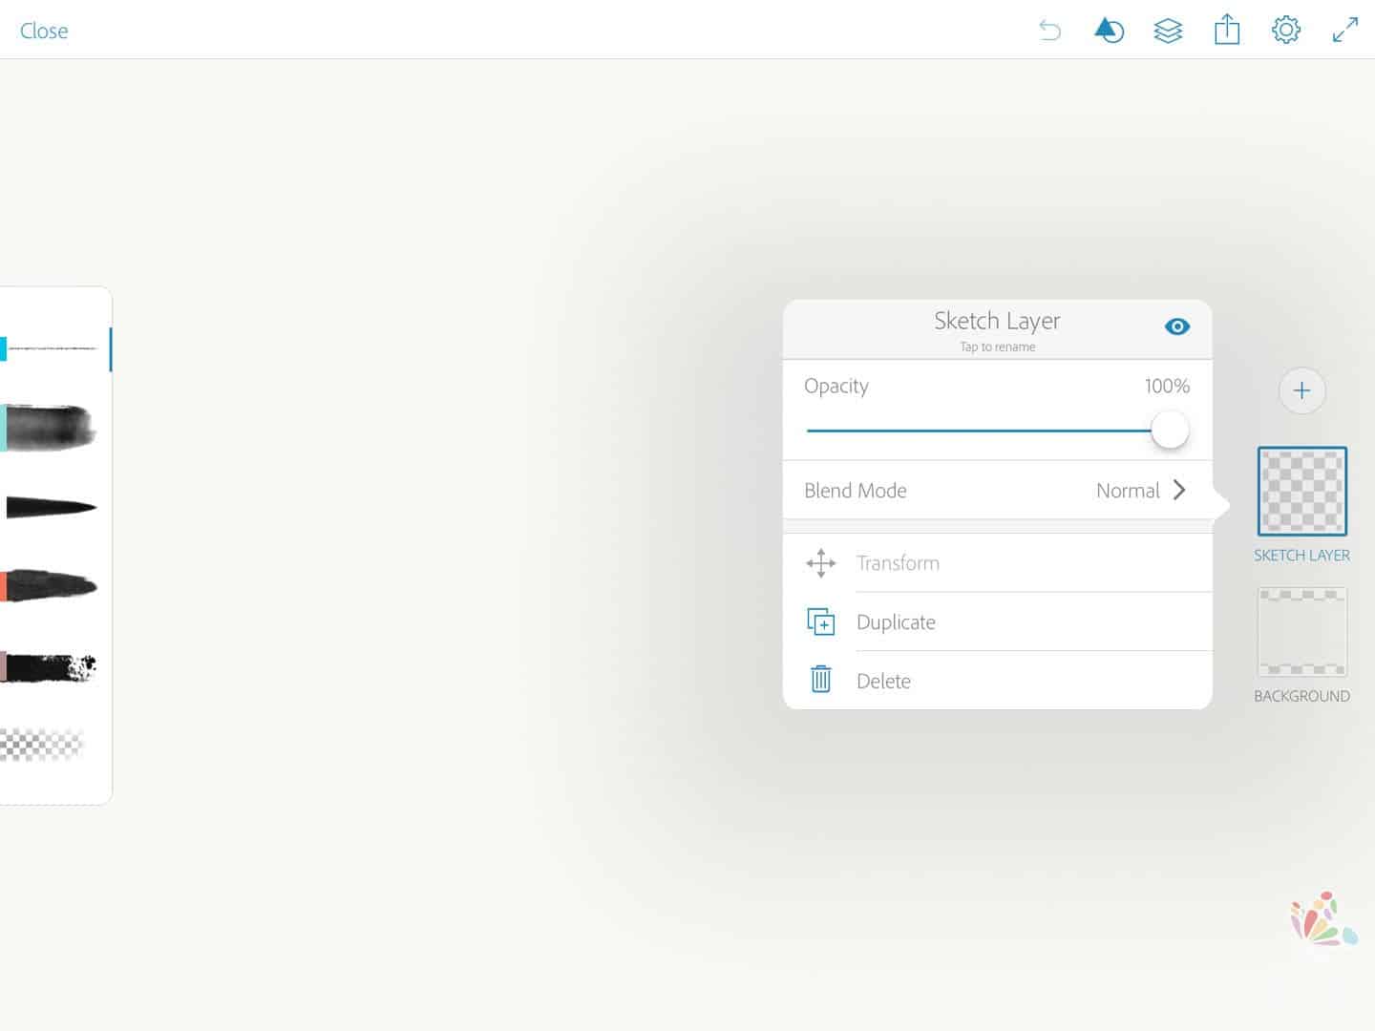Tap the undo arrow icon
1375x1031 pixels.
coord(1049,31)
